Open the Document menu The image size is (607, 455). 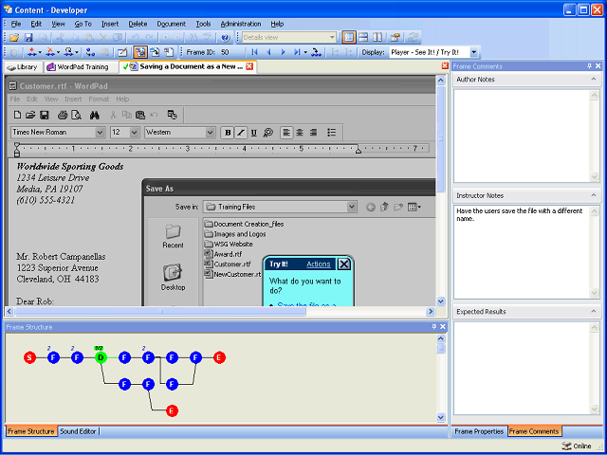(x=171, y=24)
